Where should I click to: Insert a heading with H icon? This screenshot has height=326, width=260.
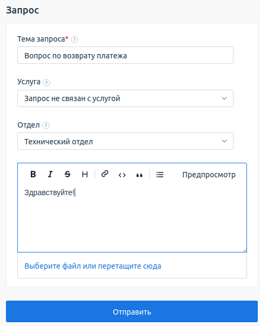point(84,174)
